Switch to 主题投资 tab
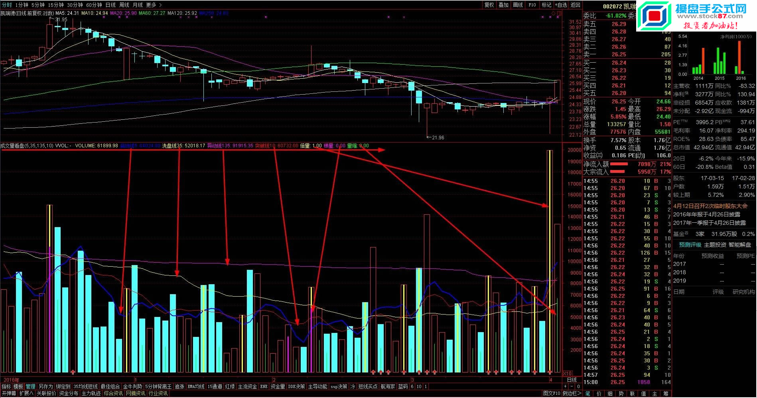757x398 pixels. pyautogui.click(x=715, y=245)
